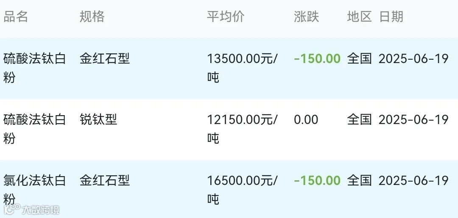Click the 12150.00元/吨 average price
The image size is (458, 218).
(x=243, y=129)
